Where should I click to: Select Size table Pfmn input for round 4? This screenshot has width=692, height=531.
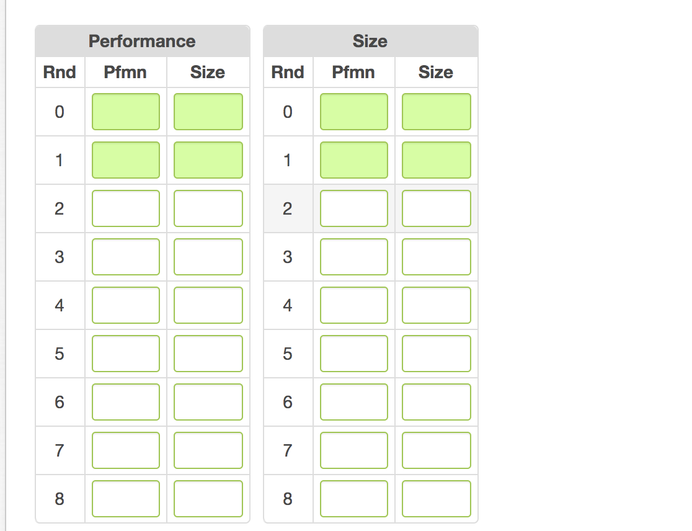coord(354,305)
